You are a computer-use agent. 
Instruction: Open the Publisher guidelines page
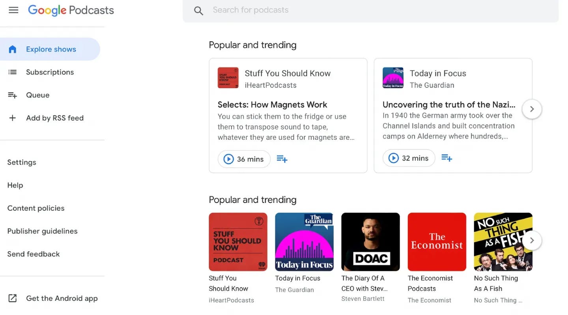42,231
